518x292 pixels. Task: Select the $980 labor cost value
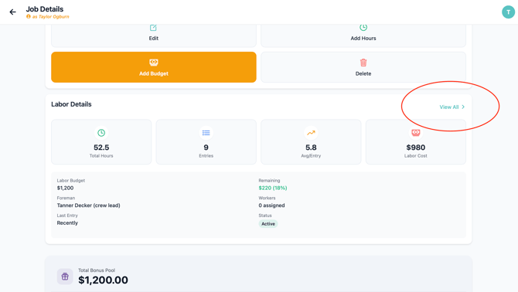[416, 148]
